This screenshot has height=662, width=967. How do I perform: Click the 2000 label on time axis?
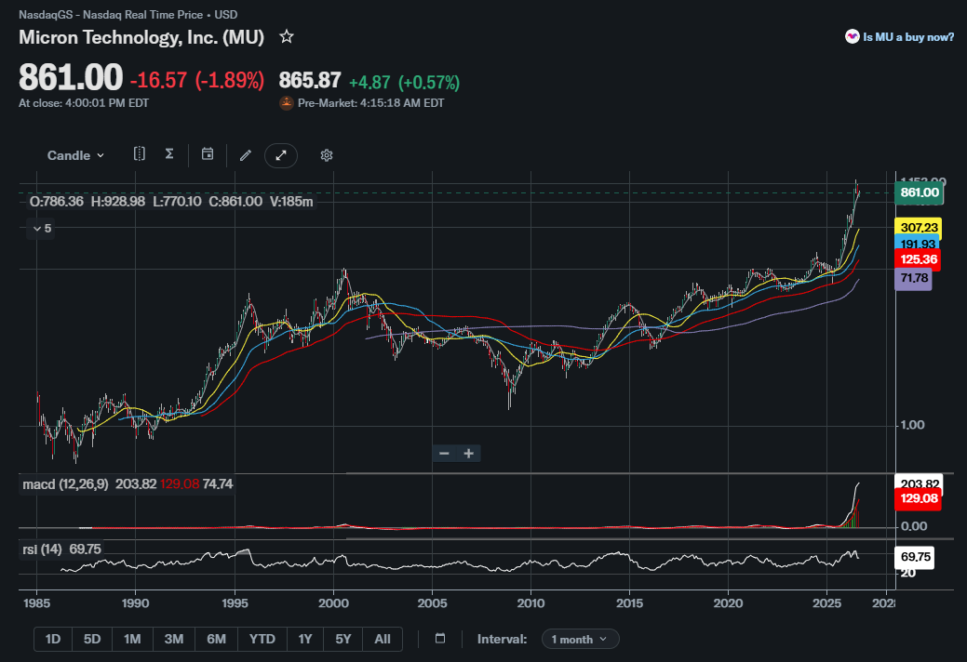pyautogui.click(x=333, y=602)
